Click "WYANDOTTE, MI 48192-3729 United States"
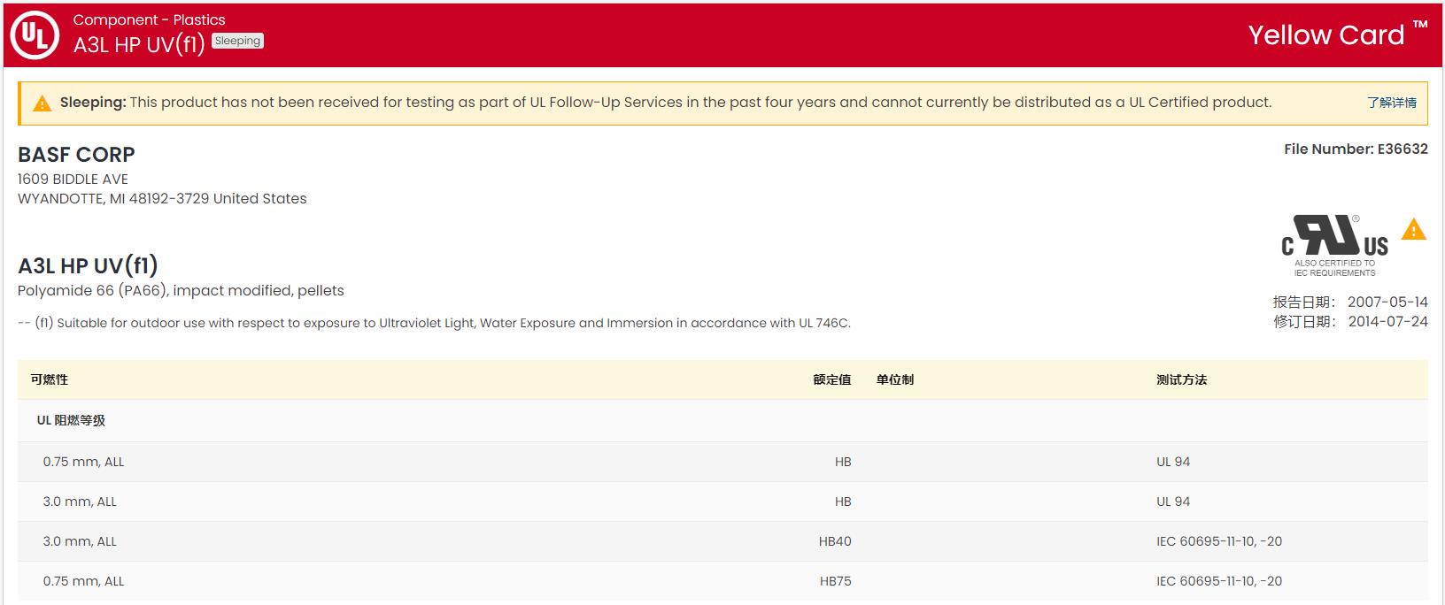This screenshot has width=1445, height=605. 162,199
